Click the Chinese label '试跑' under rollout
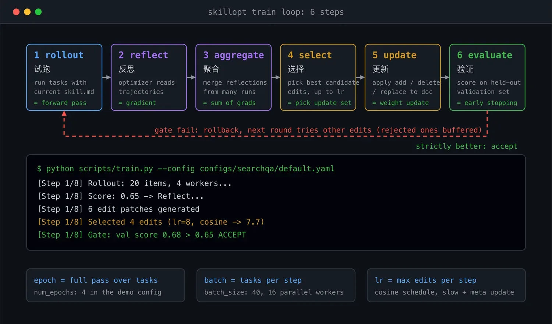Viewport: 552px width, 324px height. (42, 69)
